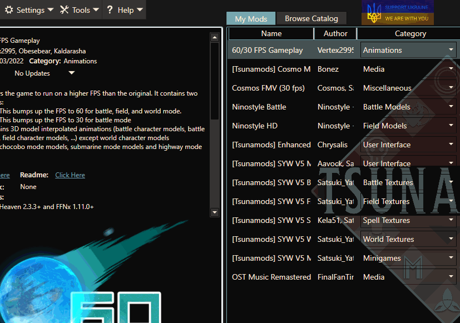Open the Readme Click Here link
Viewport: 460px width, 323px height.
[x=70, y=175]
